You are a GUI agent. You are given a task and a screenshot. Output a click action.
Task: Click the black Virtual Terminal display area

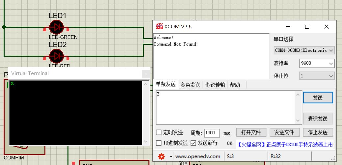76,113
